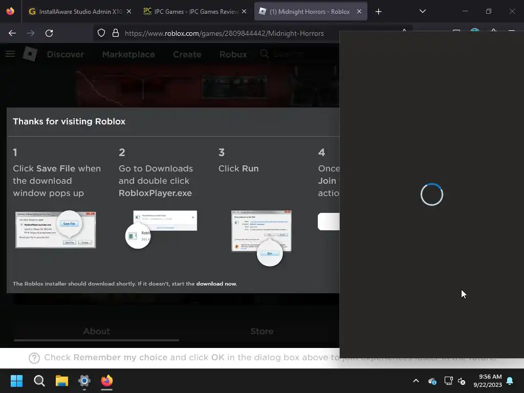Click the Roblox search magnifier icon
The height and width of the screenshot is (393, 524).
(x=265, y=53)
